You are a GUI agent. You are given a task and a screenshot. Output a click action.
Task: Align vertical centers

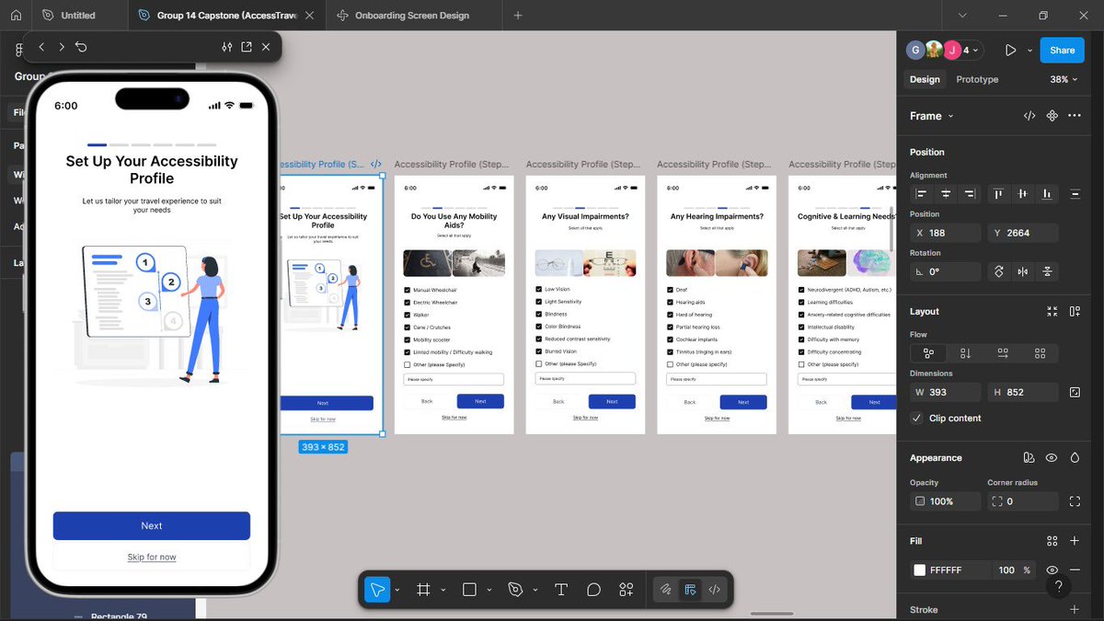coord(1022,194)
